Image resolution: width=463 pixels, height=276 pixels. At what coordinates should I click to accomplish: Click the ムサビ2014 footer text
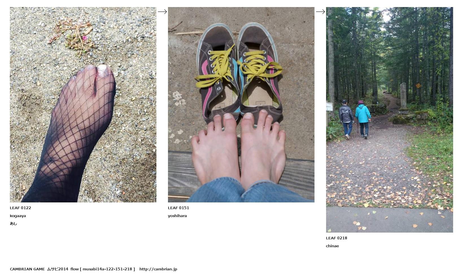click(x=58, y=269)
